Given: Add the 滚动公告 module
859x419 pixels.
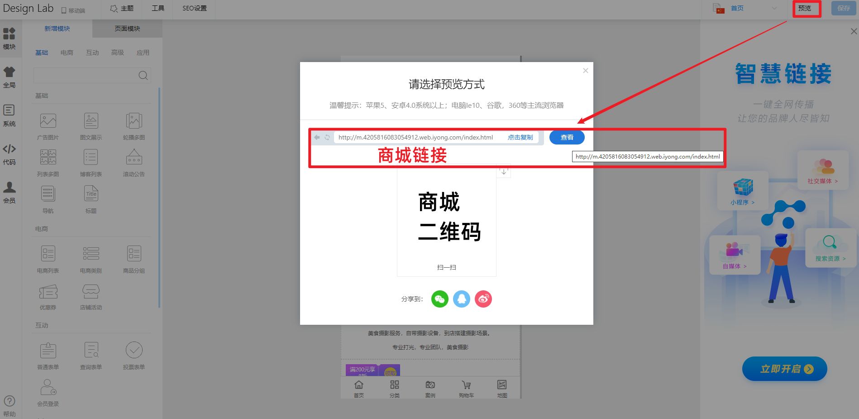Looking at the screenshot, I should click(134, 163).
